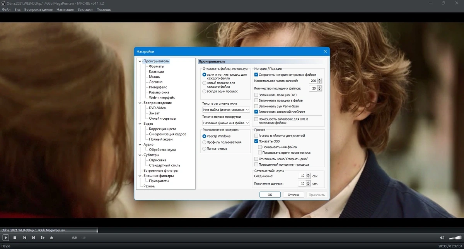Toggle 'Запоминать основной плейлист' checkbox
The image size is (464, 249).
point(256,112)
